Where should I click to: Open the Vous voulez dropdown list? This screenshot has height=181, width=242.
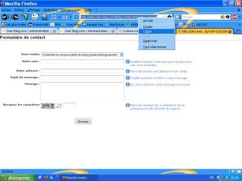point(121,55)
